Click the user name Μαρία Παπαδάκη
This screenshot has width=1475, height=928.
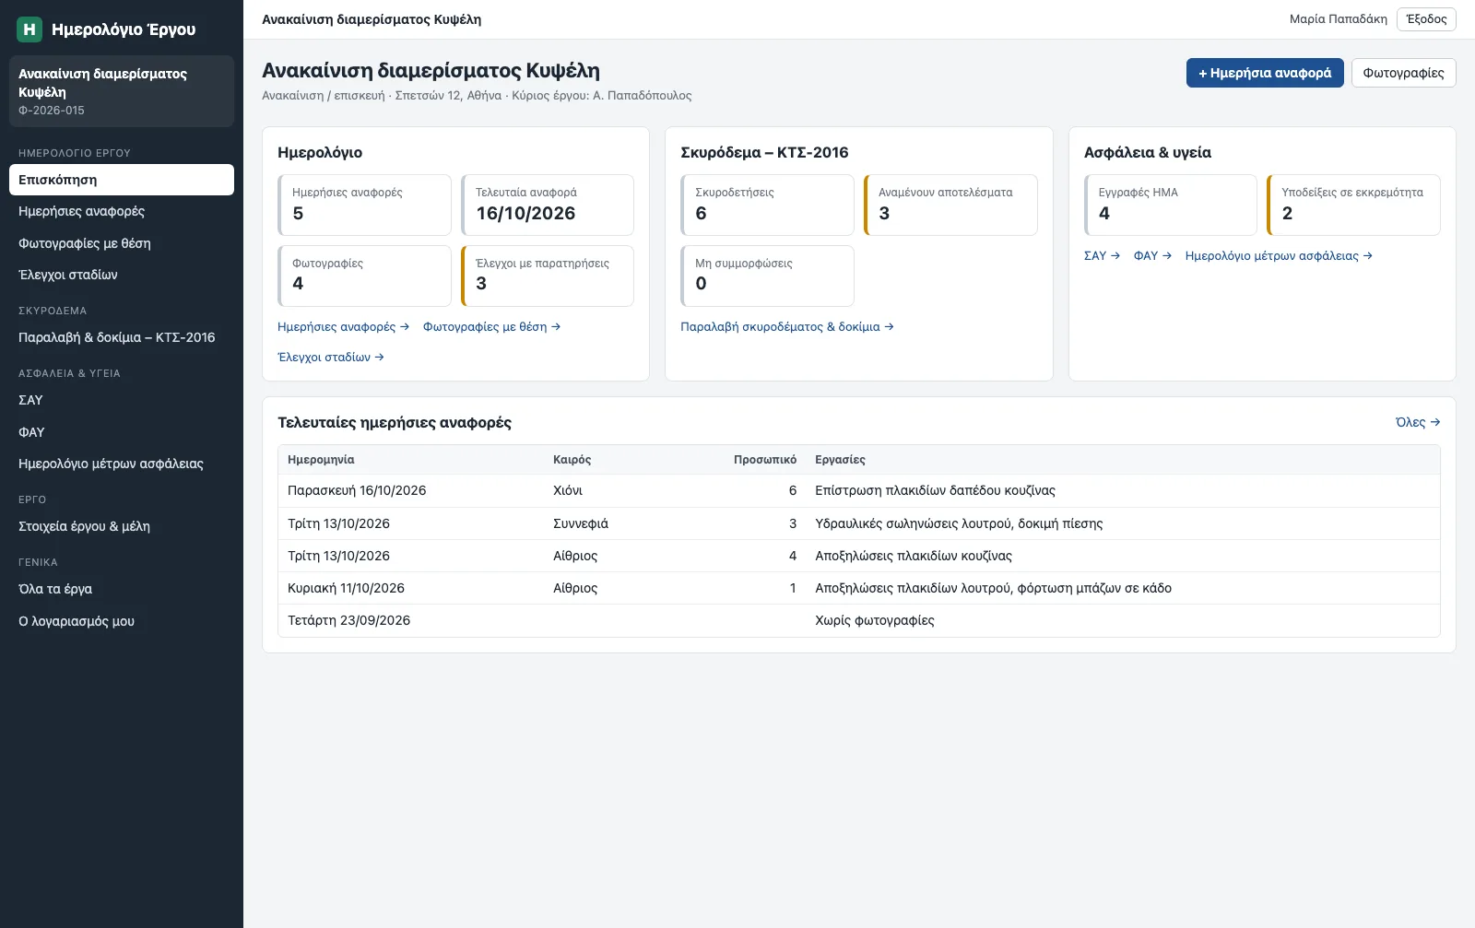click(1338, 19)
